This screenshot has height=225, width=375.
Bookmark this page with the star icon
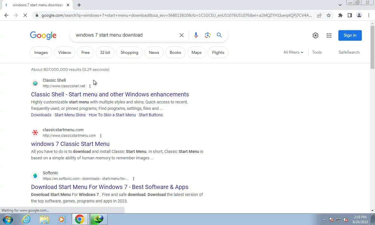pos(329,15)
